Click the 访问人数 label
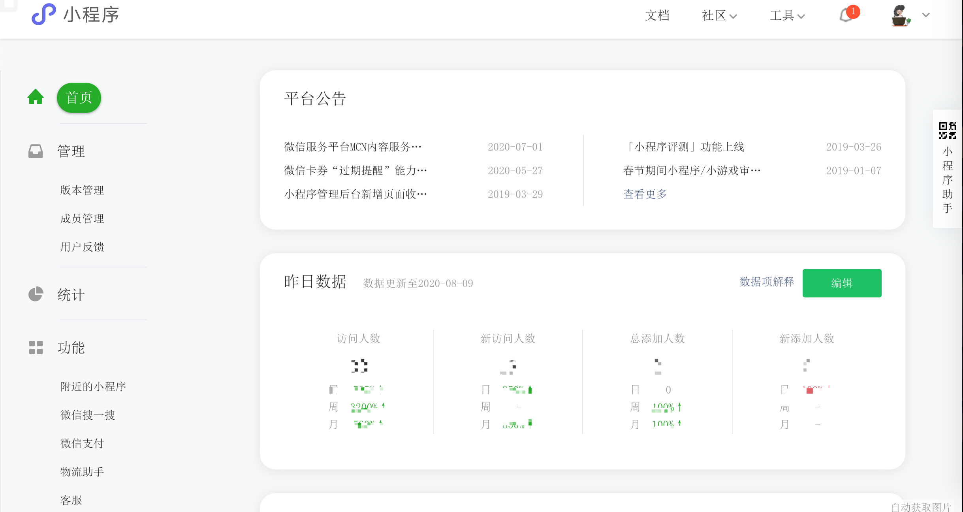Image resolution: width=963 pixels, height=512 pixels. 358,338
